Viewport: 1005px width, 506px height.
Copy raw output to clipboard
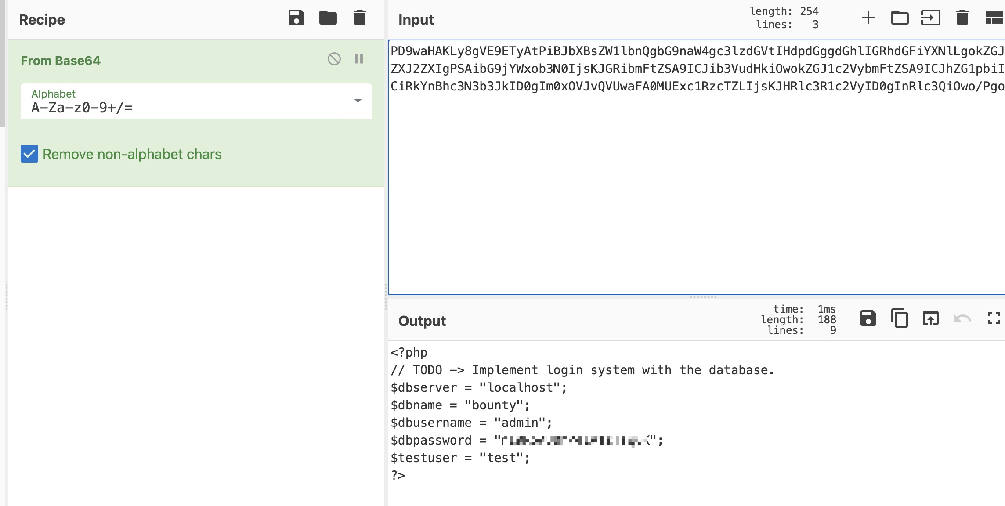(x=900, y=318)
